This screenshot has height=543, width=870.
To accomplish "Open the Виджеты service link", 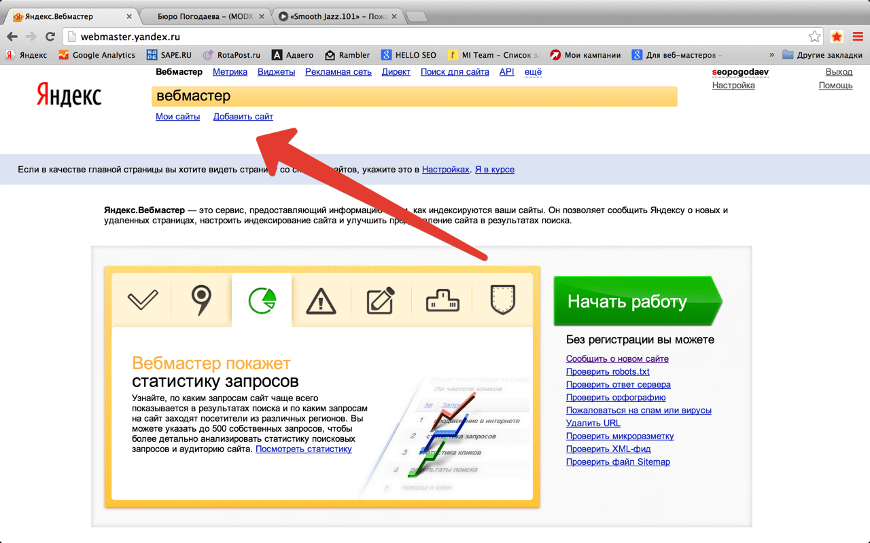I will (x=276, y=72).
